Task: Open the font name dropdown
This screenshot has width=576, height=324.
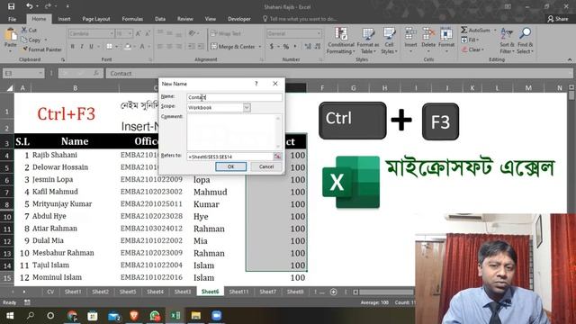Action: tap(112, 33)
